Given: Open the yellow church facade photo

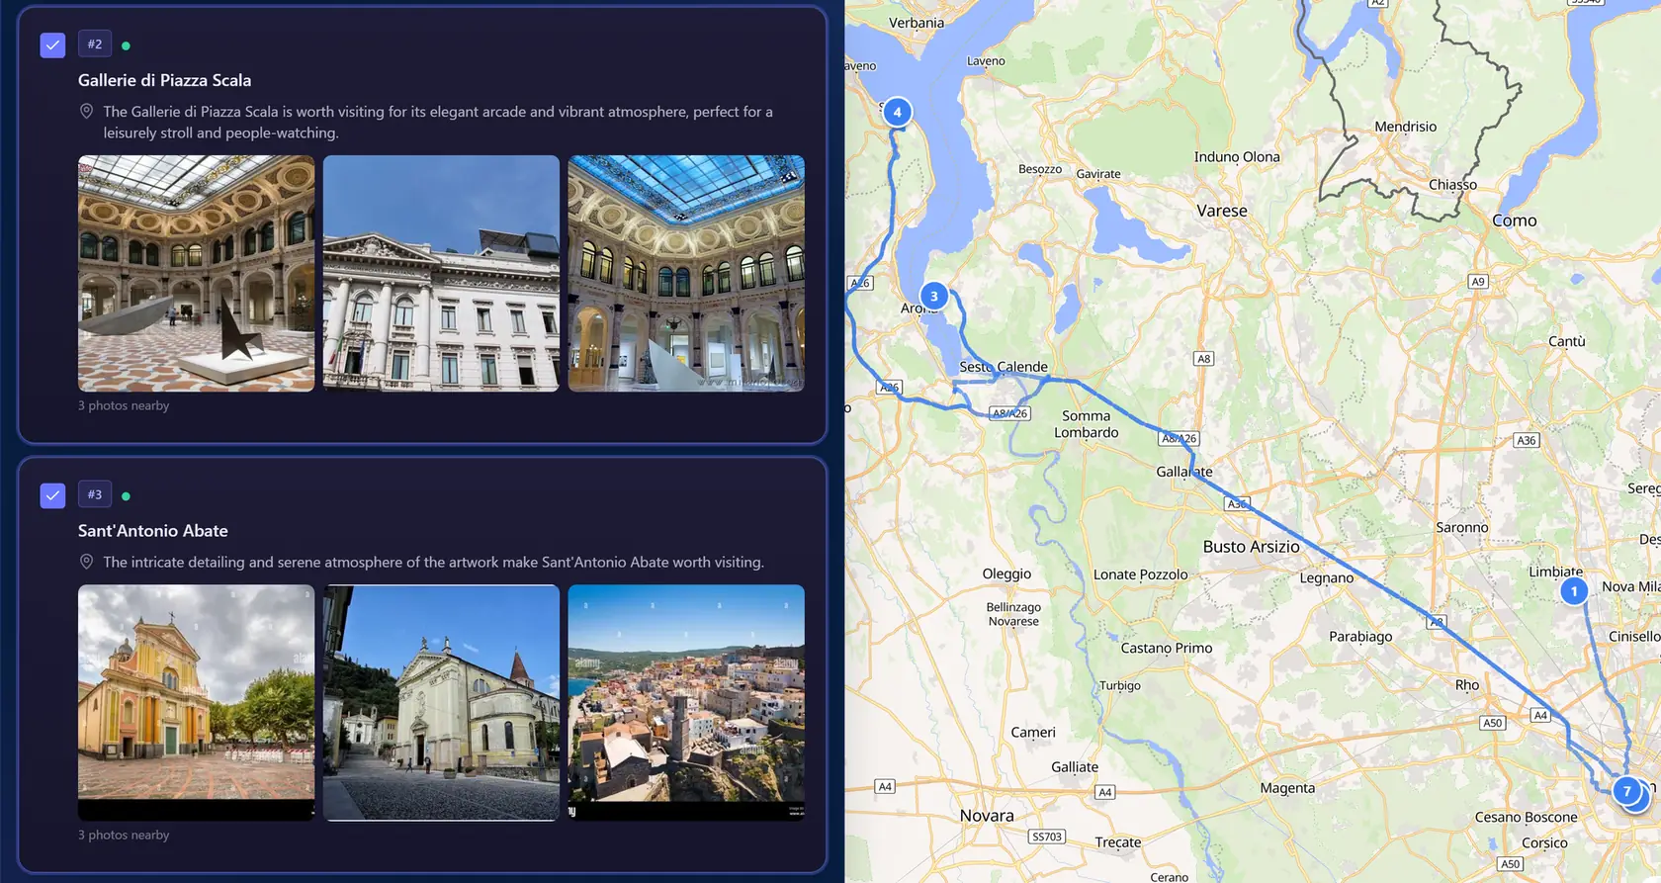Looking at the screenshot, I should point(197,702).
